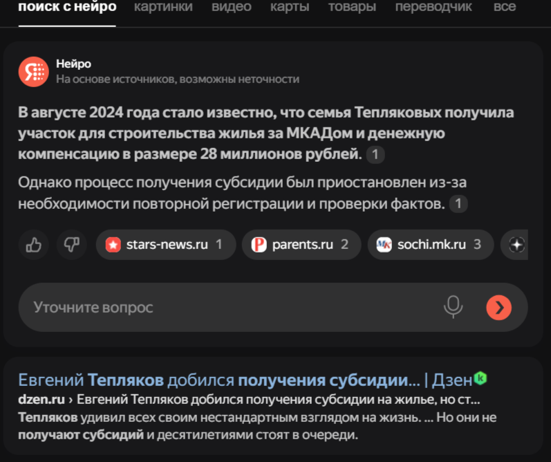Submit question with orange arrow button

pyautogui.click(x=499, y=307)
